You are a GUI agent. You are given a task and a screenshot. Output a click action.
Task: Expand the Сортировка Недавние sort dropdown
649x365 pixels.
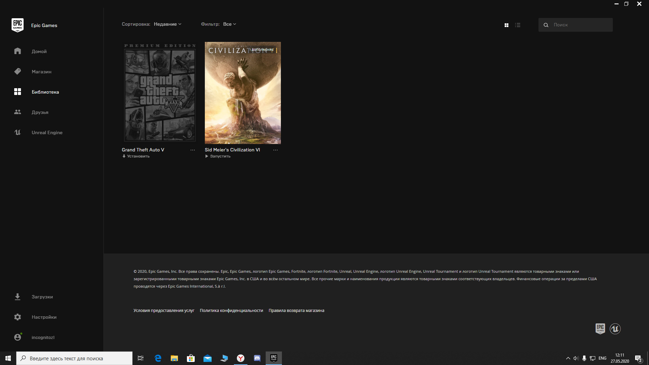click(167, 24)
